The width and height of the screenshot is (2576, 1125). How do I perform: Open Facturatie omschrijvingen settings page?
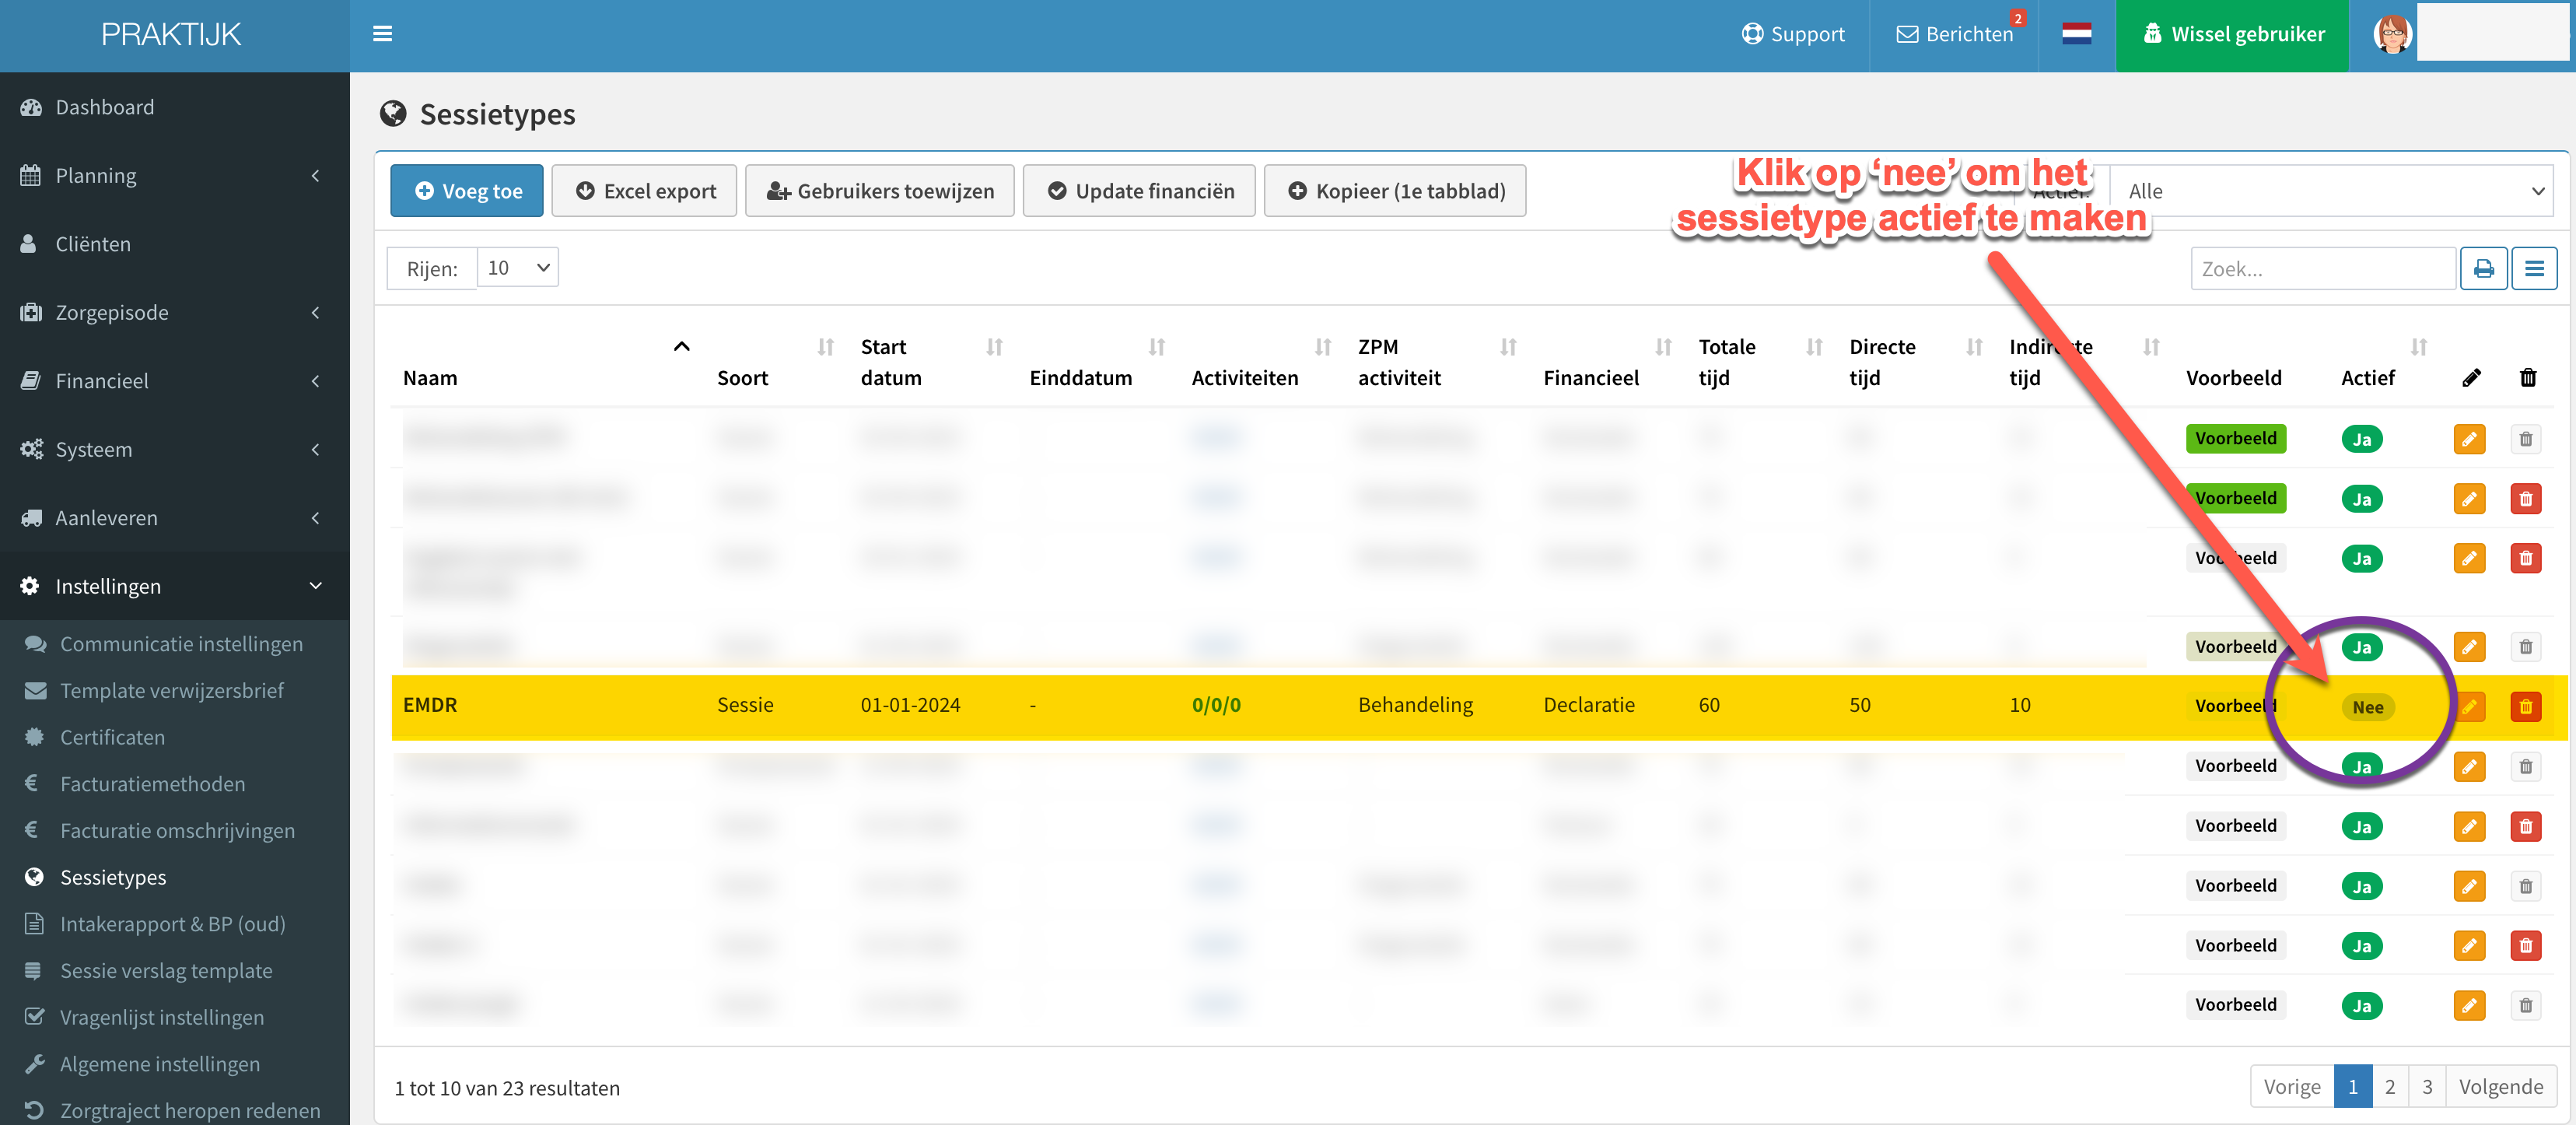pyautogui.click(x=177, y=831)
